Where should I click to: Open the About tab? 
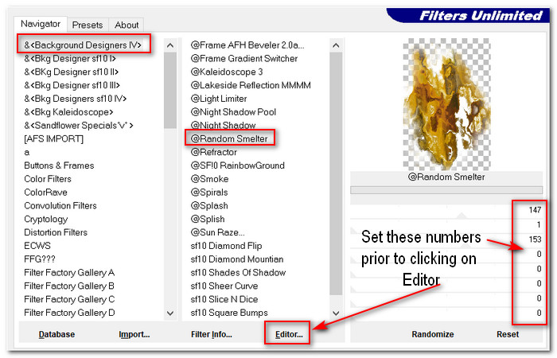point(126,24)
